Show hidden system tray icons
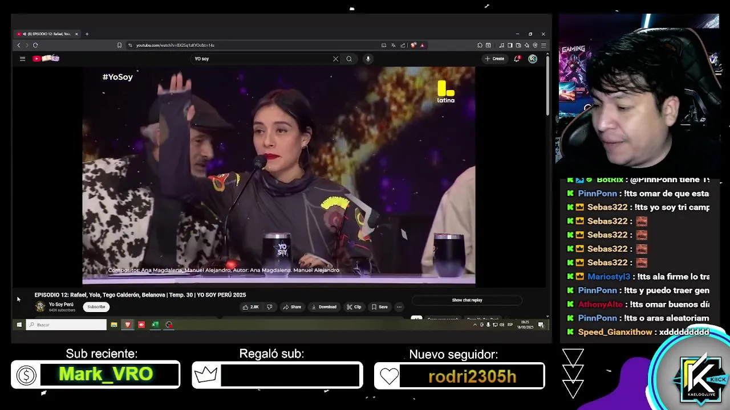 (475, 325)
